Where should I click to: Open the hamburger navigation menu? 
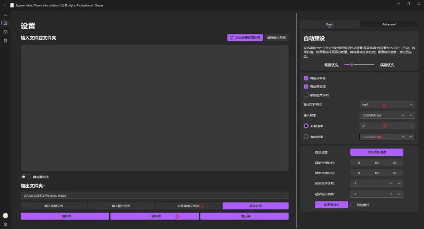(5, 14)
